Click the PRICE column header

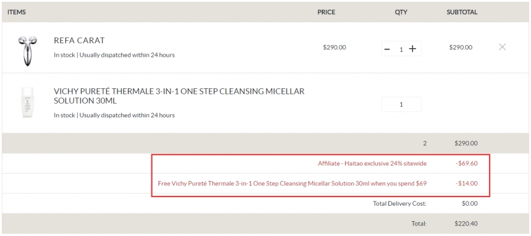326,12
